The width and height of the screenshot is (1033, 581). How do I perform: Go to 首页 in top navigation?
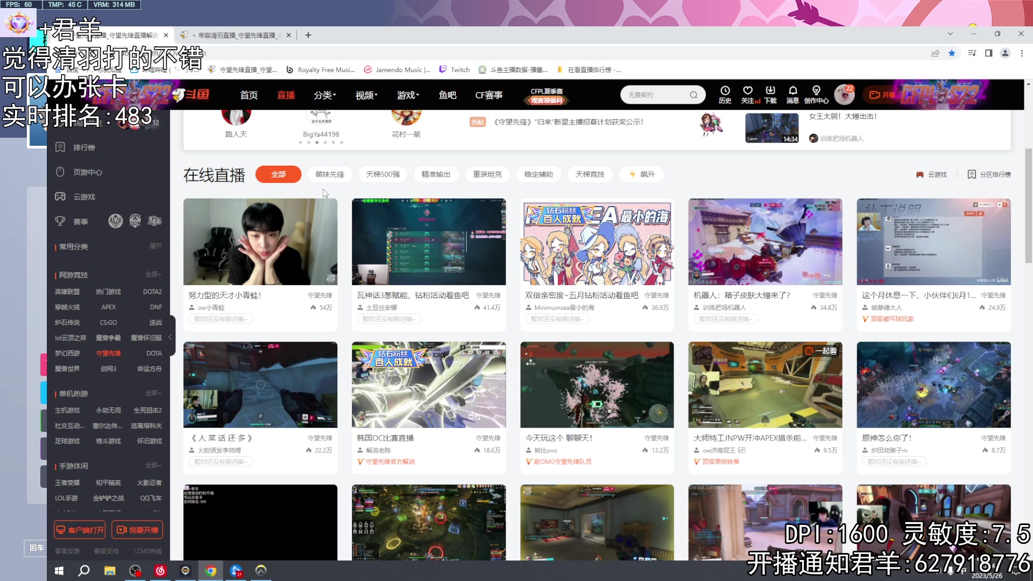[x=249, y=95]
